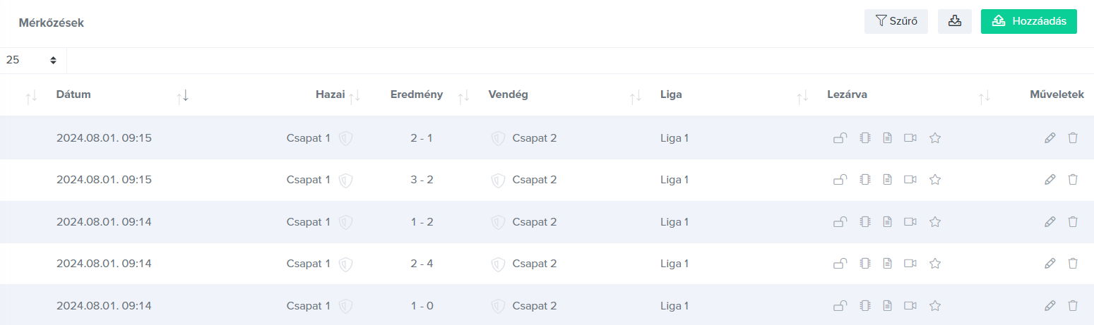Toggle the lock icon for the 2 - 1 match

[840, 138]
